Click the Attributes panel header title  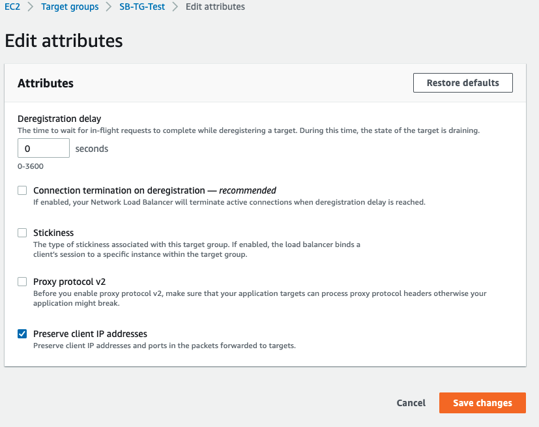[x=46, y=83]
